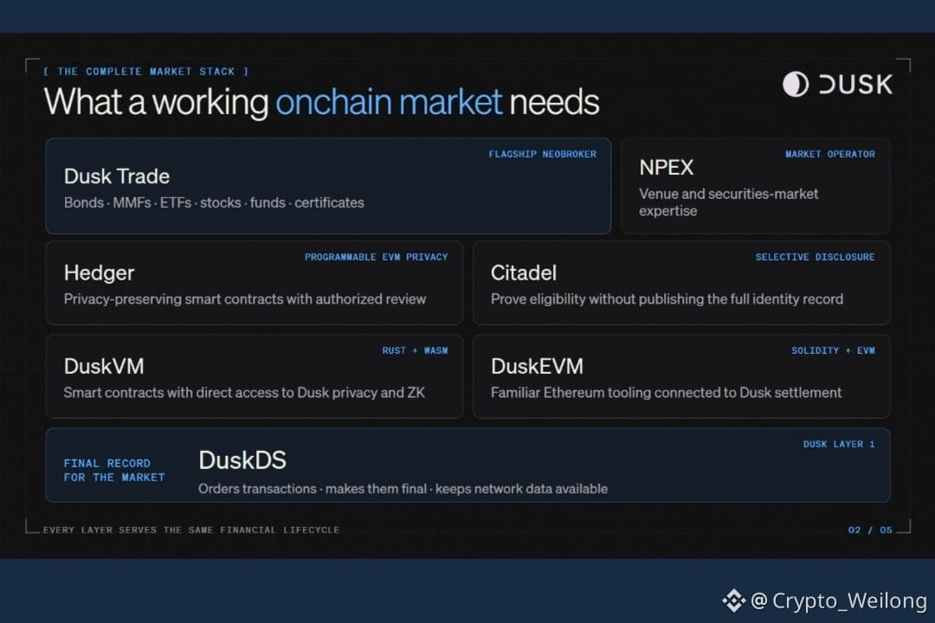Image resolution: width=935 pixels, height=623 pixels.
Task: Click the @ Crypto_Weilong handle
Action: tap(839, 601)
